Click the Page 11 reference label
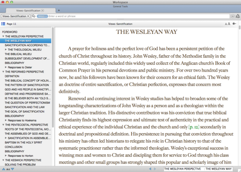Viewport: 241px width, 172px height. [x=11, y=24]
